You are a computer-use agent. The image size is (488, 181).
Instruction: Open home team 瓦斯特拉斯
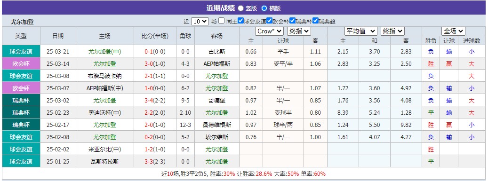[x=104, y=162]
